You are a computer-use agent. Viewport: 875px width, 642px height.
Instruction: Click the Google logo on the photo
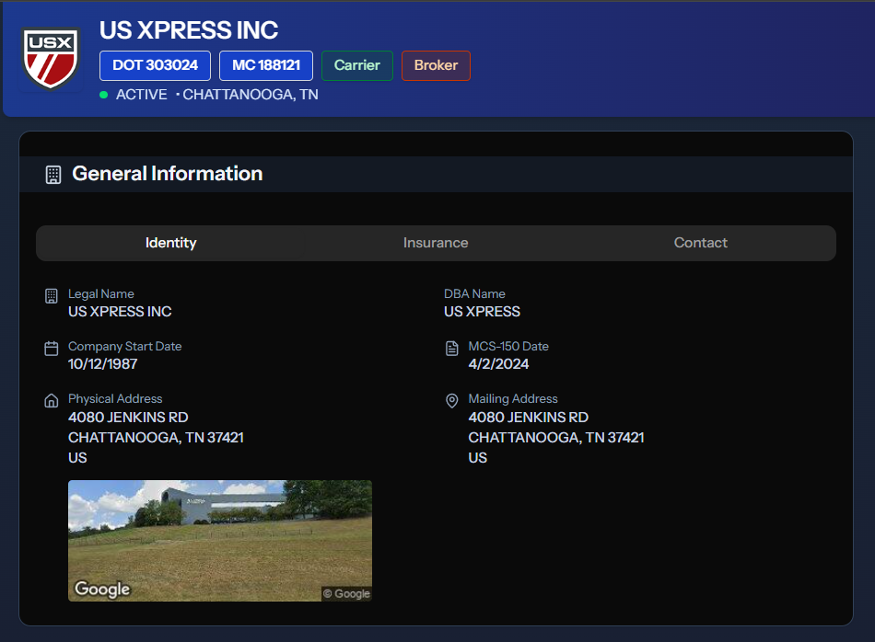click(102, 589)
